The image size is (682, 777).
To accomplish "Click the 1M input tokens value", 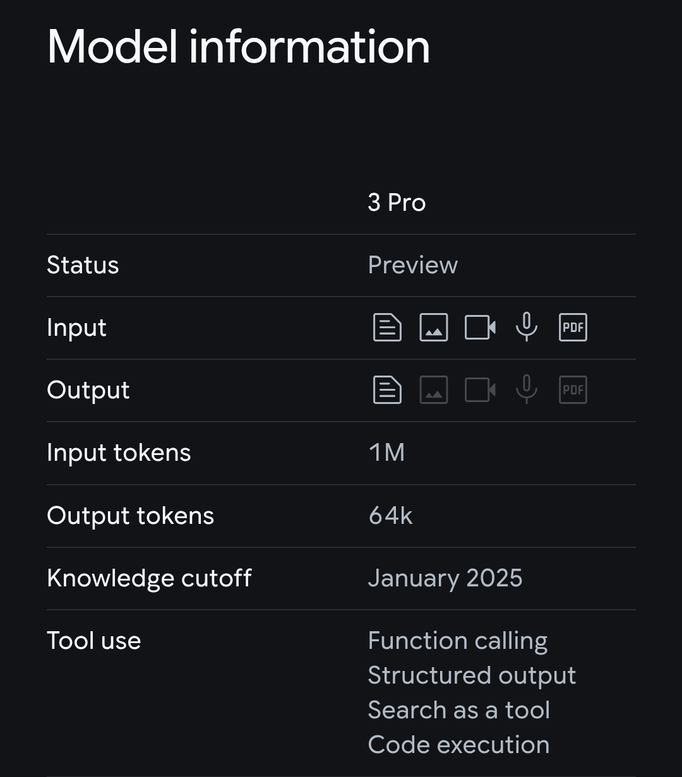I will pos(386,453).
